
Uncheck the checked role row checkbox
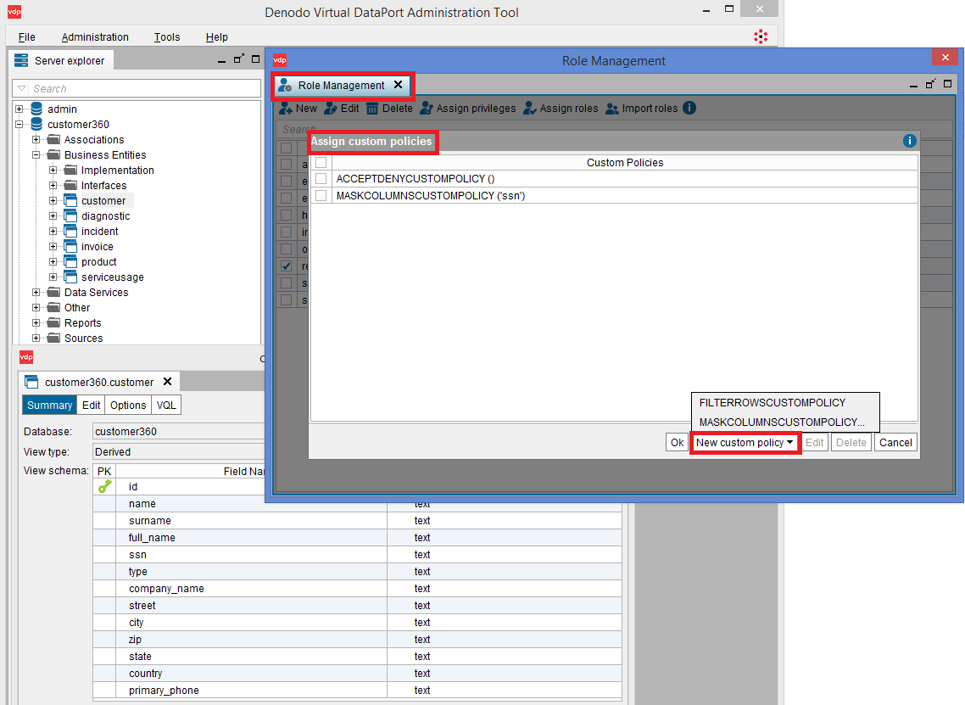pos(286,266)
